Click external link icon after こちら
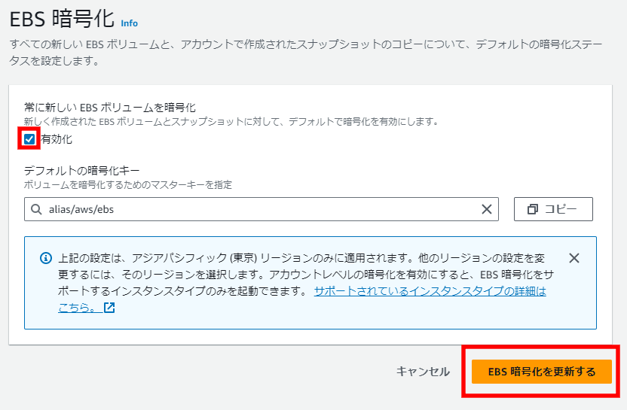 (x=109, y=308)
